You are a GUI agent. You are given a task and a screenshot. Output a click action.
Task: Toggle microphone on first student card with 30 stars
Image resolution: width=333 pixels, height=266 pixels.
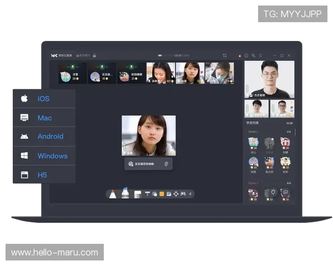pyautogui.click(x=73, y=67)
